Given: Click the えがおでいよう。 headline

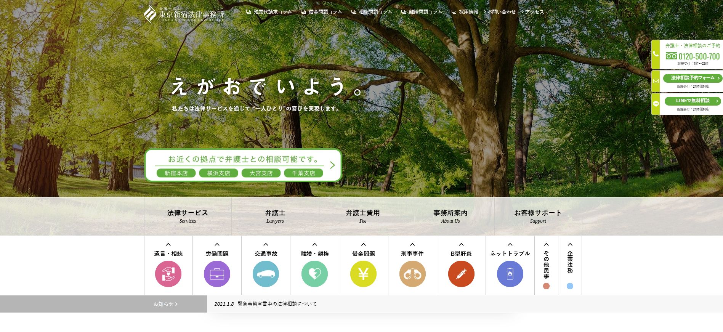Looking at the screenshot, I should [267, 86].
